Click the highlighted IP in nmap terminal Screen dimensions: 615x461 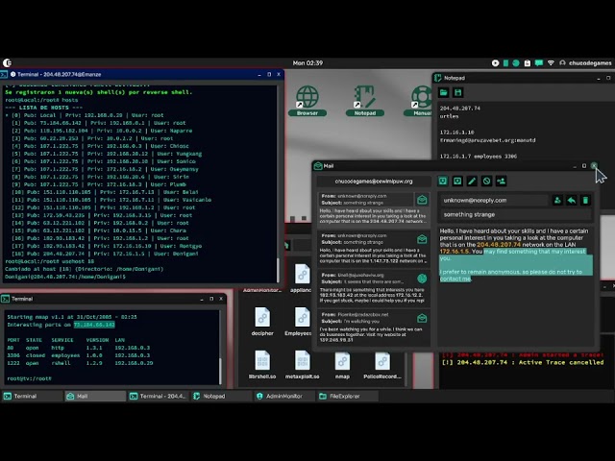click(94, 325)
